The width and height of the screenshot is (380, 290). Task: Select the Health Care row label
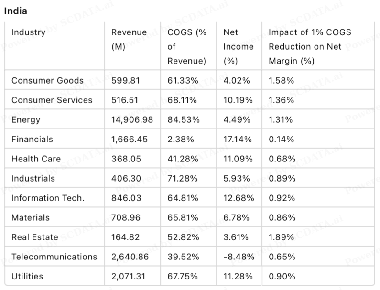36,159
